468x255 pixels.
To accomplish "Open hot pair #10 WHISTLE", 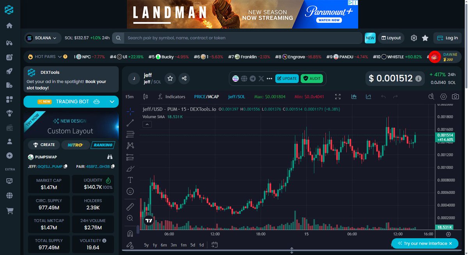I will coord(397,57).
